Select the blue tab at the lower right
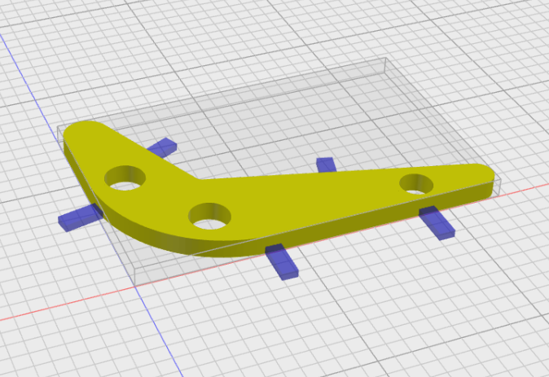The height and width of the screenshot is (377, 549). pyautogui.click(x=437, y=223)
